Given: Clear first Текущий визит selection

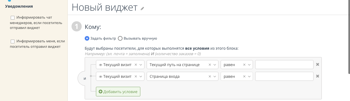Looking at the screenshot, I should pos(136,65).
